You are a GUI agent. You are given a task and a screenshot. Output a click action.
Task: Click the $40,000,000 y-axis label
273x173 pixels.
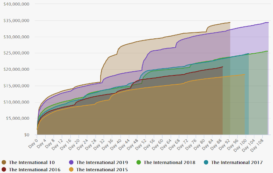[x=16, y=4]
